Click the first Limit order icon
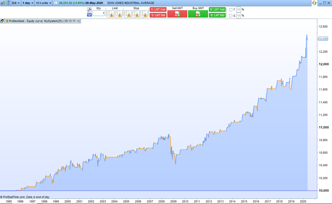The width and height of the screenshot is (332, 204). pos(110,14)
